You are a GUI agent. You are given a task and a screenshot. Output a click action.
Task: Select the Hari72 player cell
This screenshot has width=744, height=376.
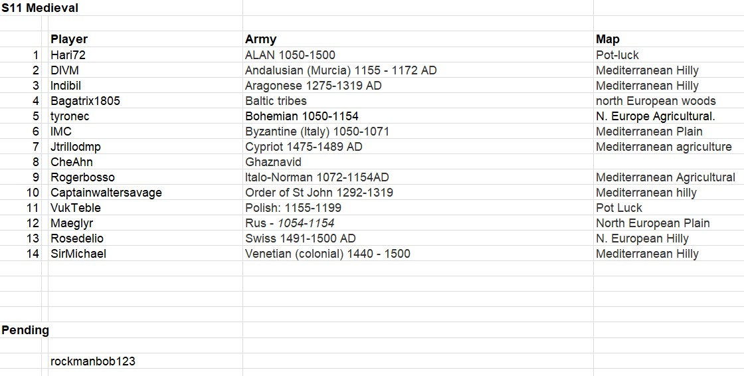145,54
